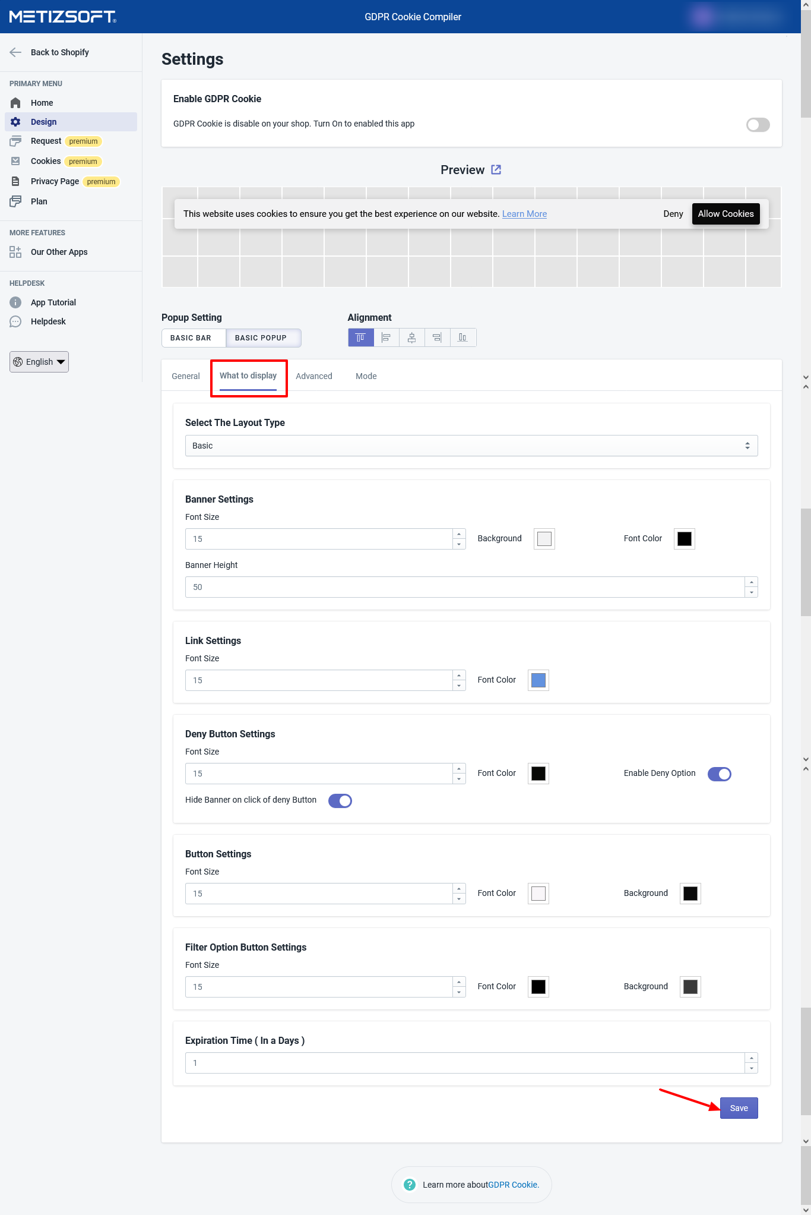Pick the align center icon
This screenshot has width=811, height=1215.
pos(411,337)
